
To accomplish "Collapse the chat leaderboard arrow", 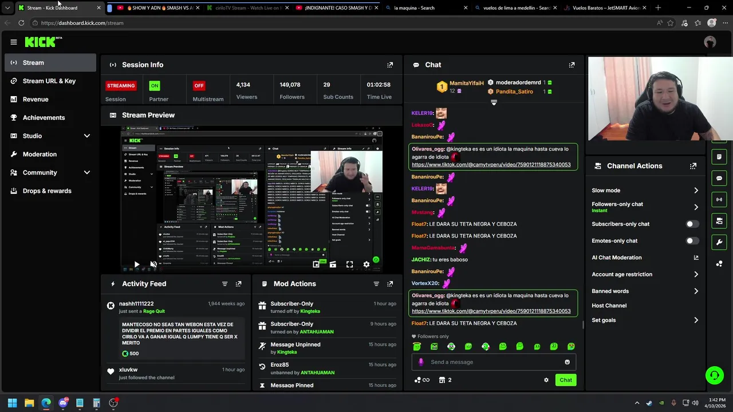I will 494,102.
